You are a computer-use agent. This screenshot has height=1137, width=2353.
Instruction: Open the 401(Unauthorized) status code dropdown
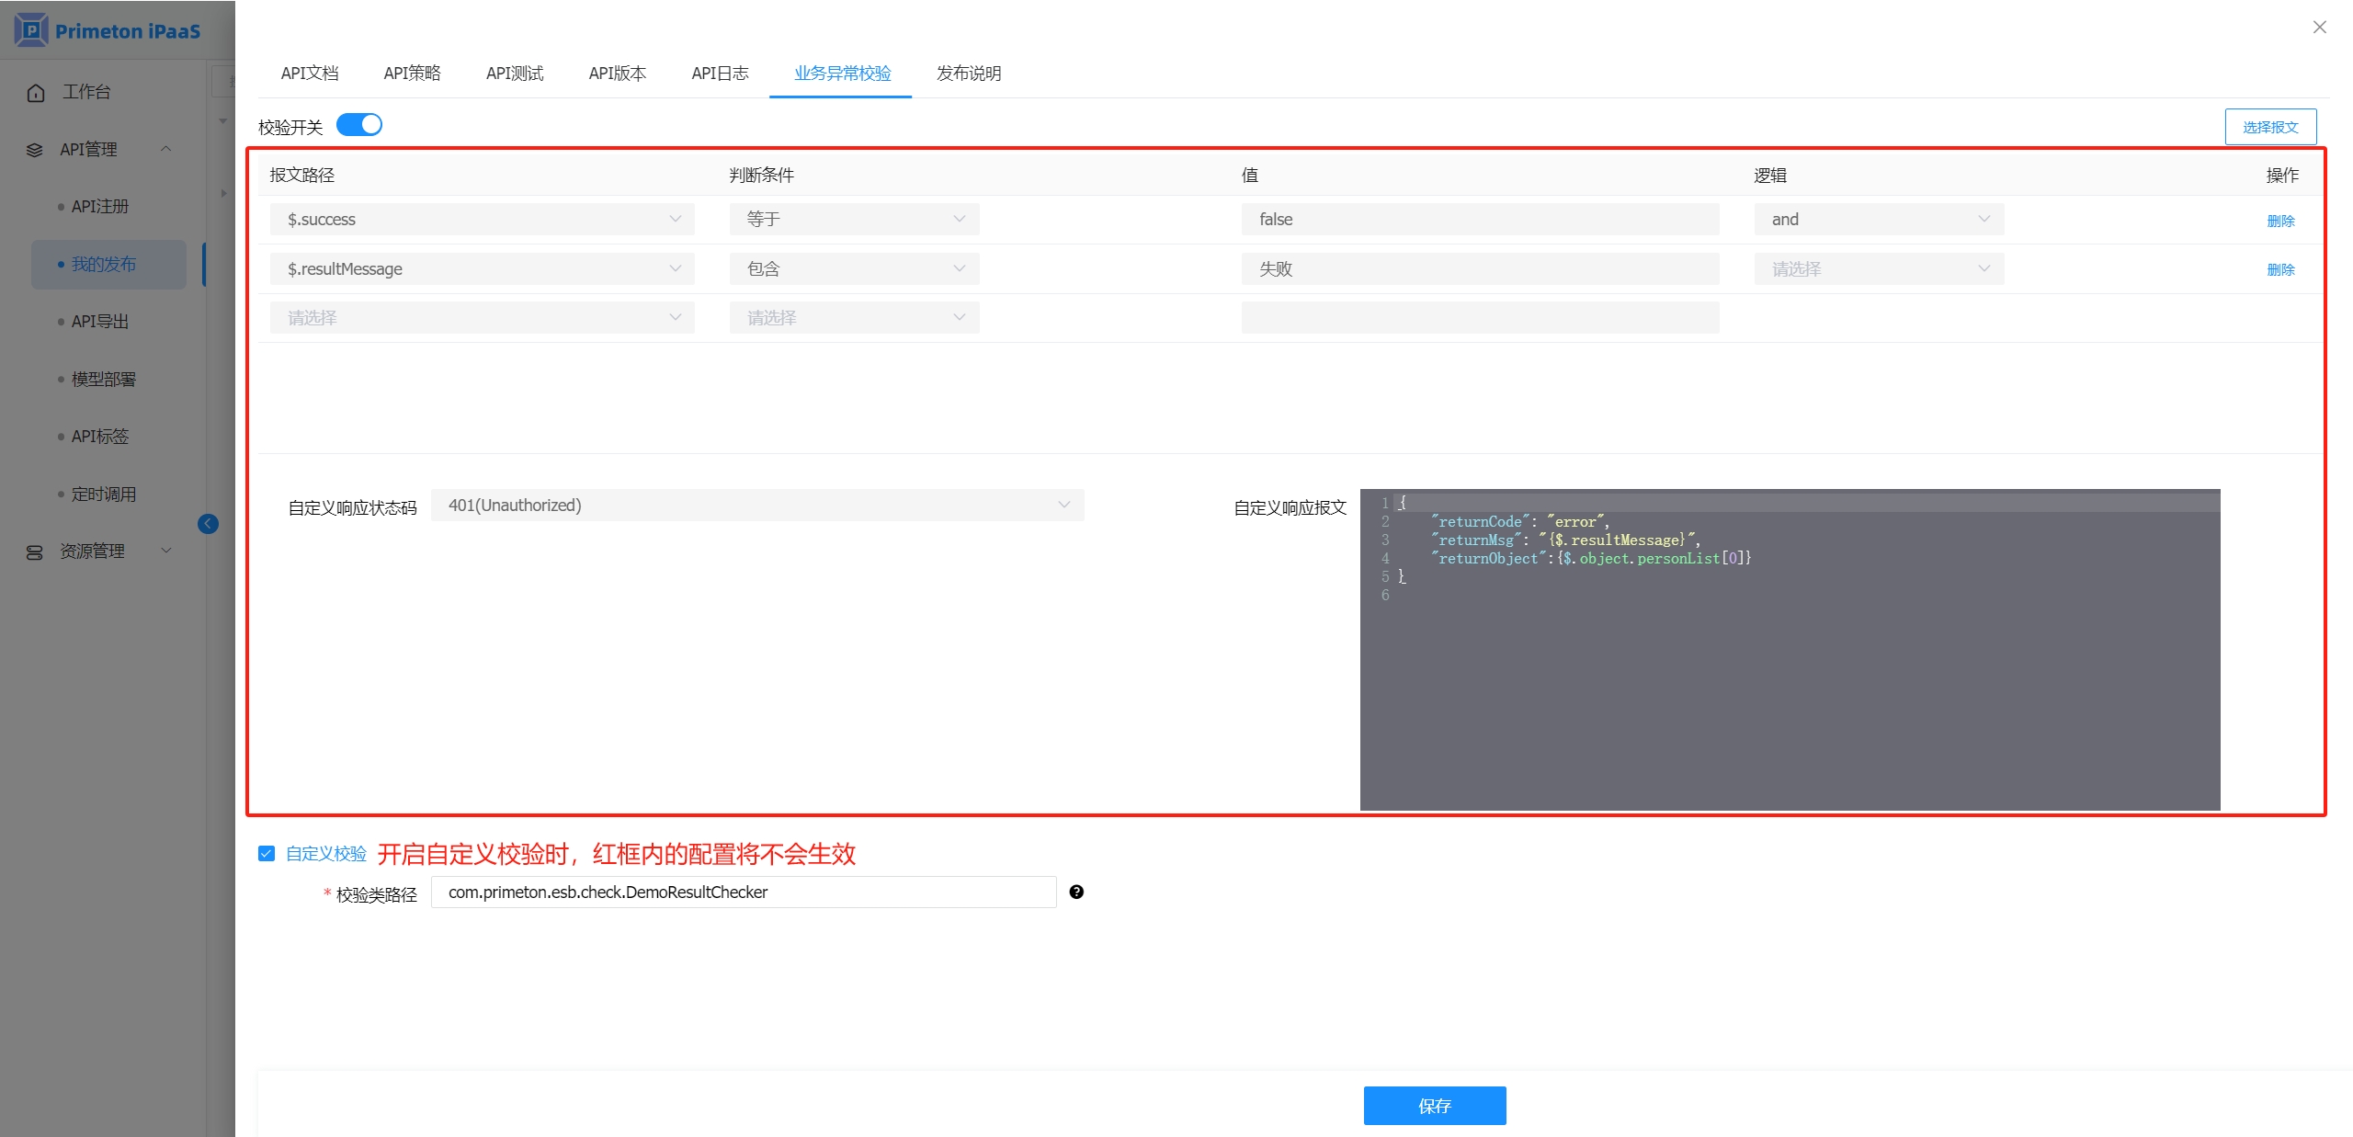tap(756, 506)
